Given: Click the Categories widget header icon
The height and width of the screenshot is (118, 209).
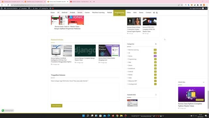Looking at the screenshot, I should click(156, 44).
